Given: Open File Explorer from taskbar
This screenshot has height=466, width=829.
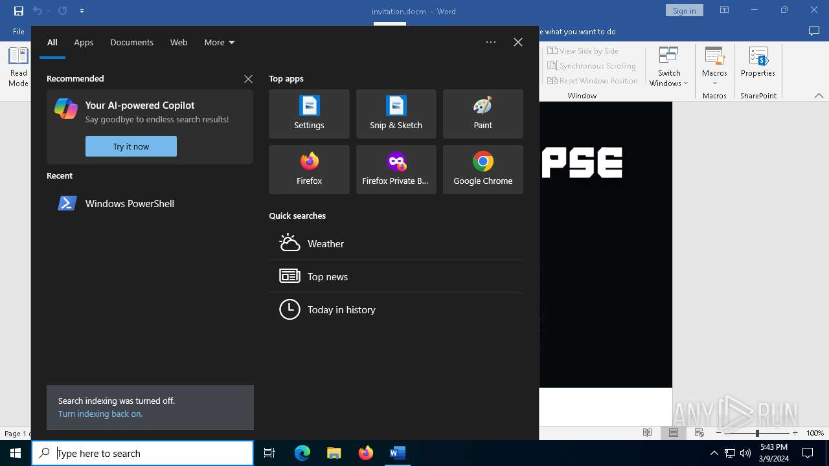Looking at the screenshot, I should click(334, 453).
